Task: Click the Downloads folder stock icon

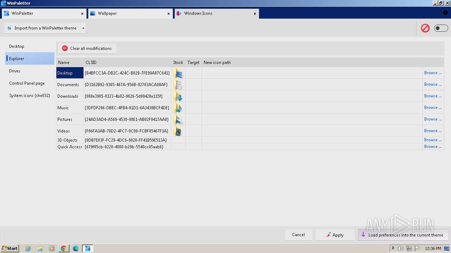Action: point(178,96)
